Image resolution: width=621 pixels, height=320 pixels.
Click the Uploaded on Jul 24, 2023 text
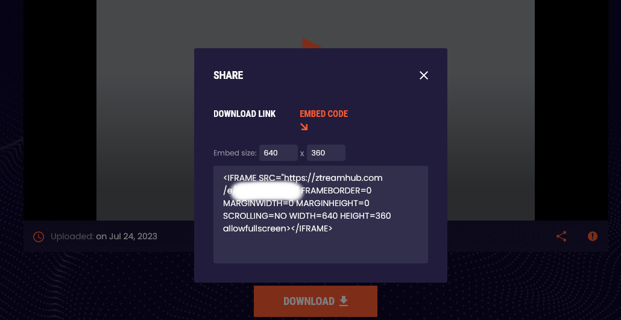tap(104, 236)
